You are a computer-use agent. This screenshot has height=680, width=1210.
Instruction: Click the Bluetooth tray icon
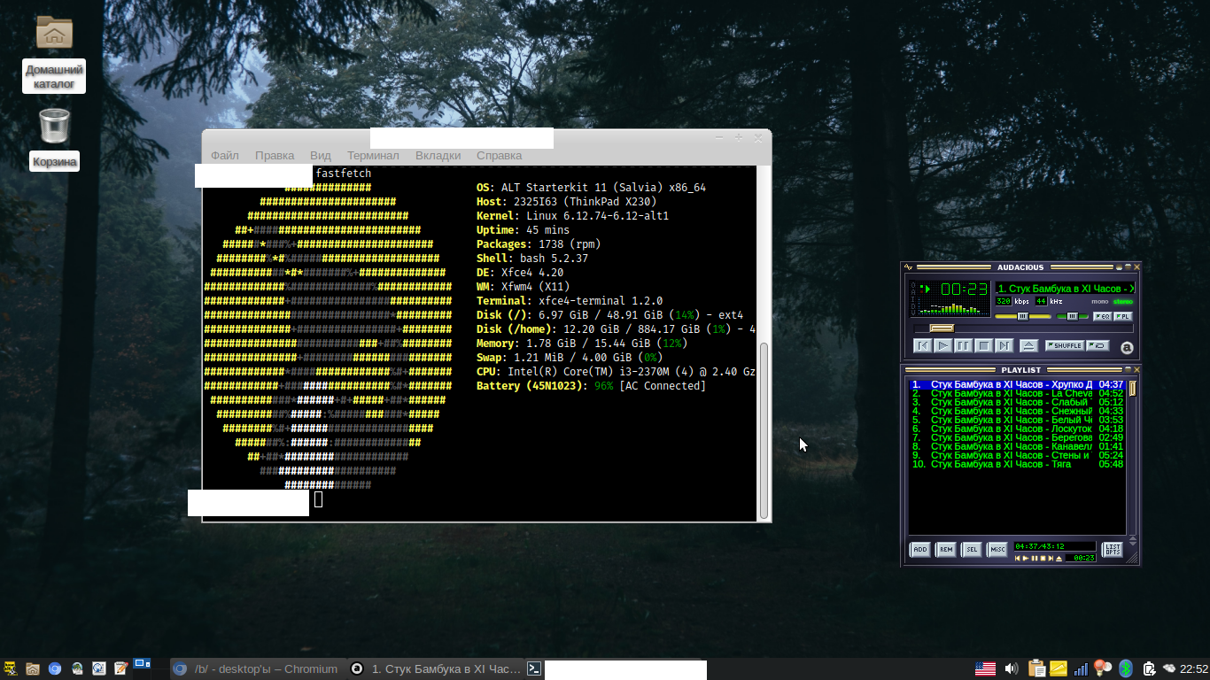pos(1126,668)
